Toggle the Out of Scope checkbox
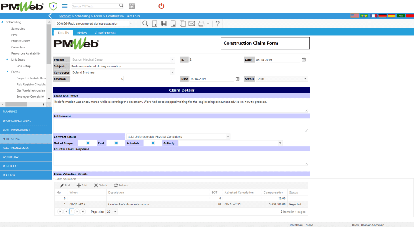The height and width of the screenshot is (233, 414). click(x=88, y=143)
